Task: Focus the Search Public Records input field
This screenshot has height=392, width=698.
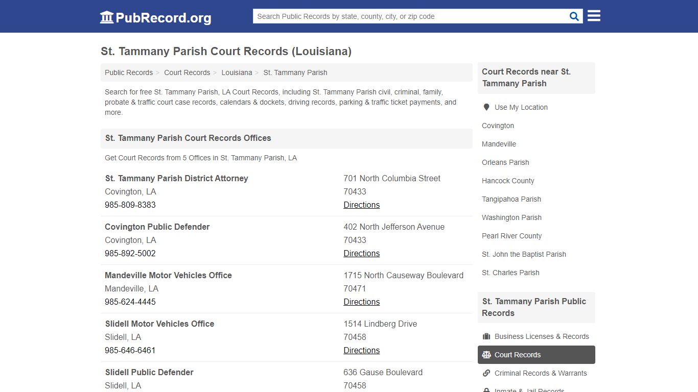Action: click(x=410, y=16)
